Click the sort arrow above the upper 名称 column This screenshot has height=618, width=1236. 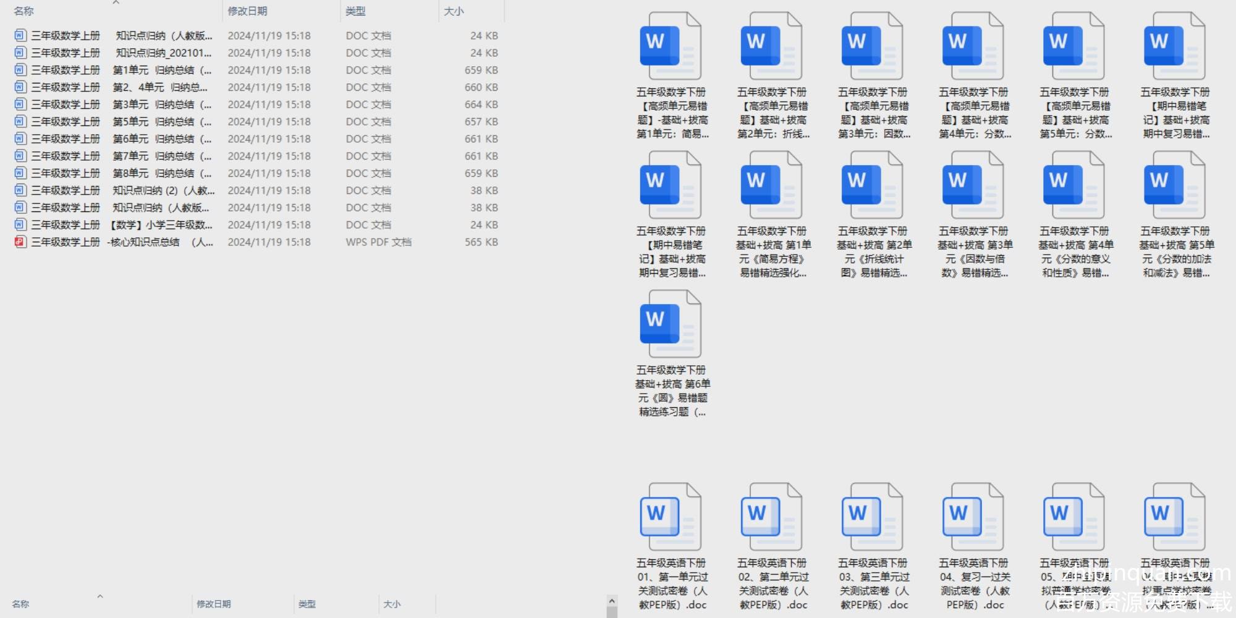(116, 2)
